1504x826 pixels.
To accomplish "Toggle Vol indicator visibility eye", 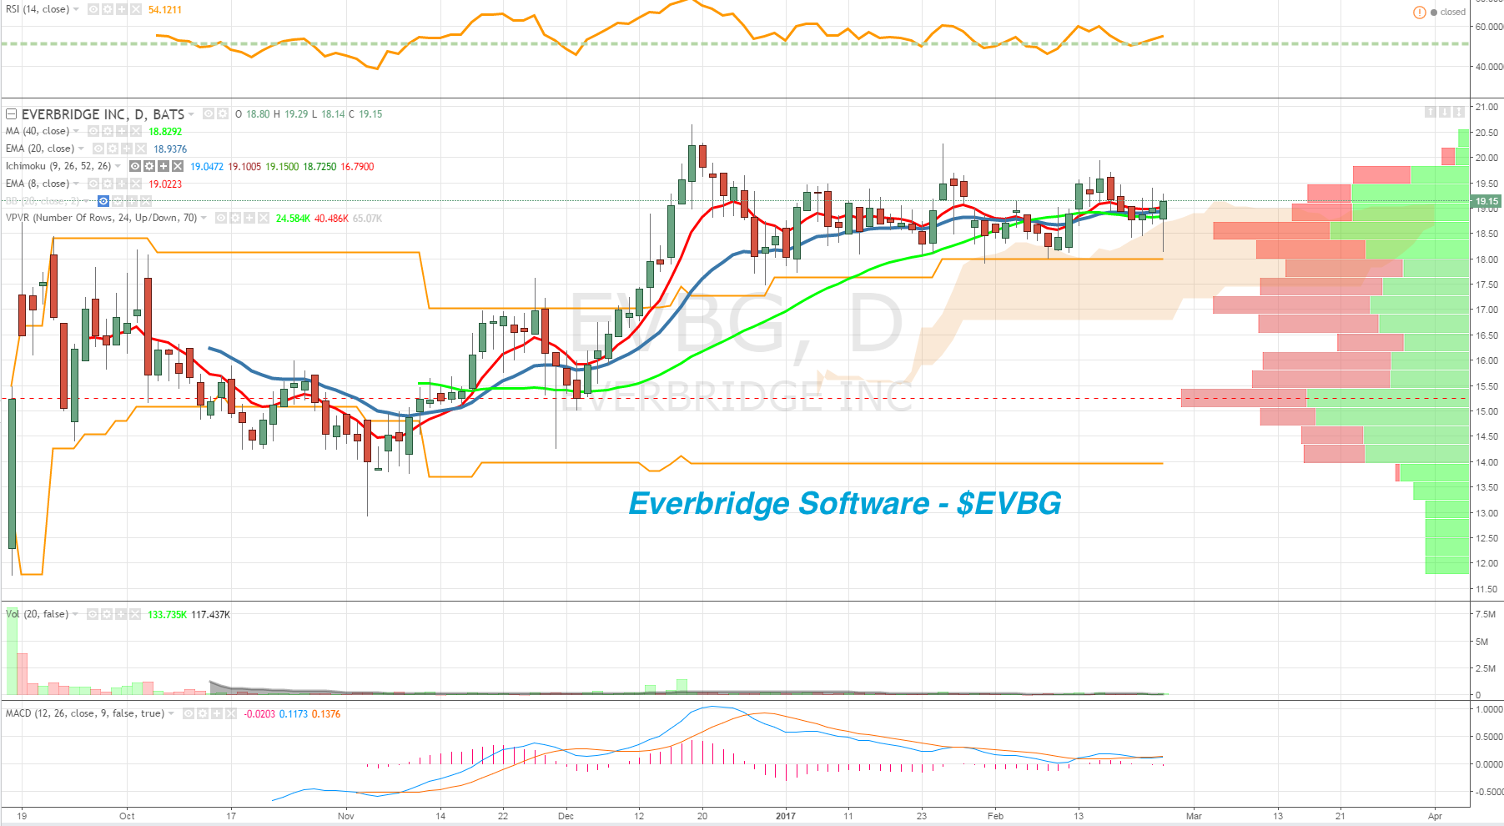I will [x=93, y=614].
